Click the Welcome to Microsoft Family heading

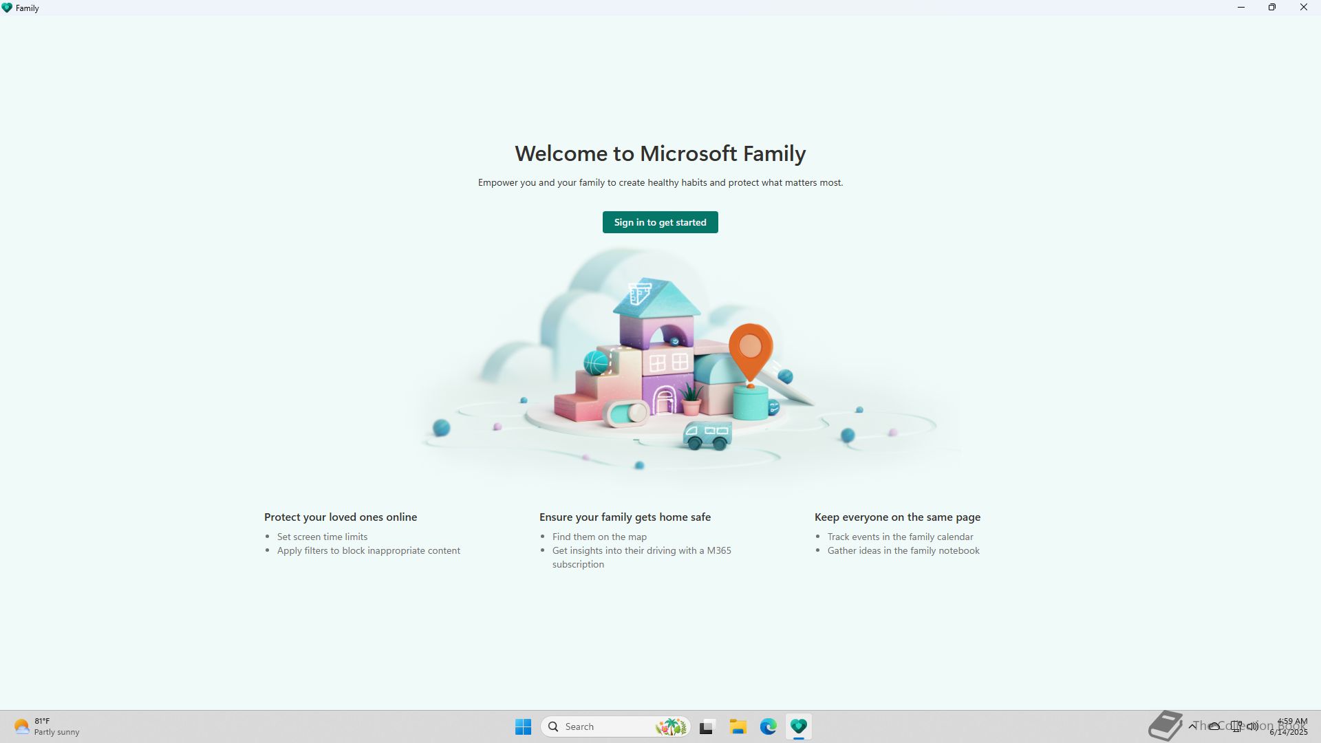coord(660,153)
